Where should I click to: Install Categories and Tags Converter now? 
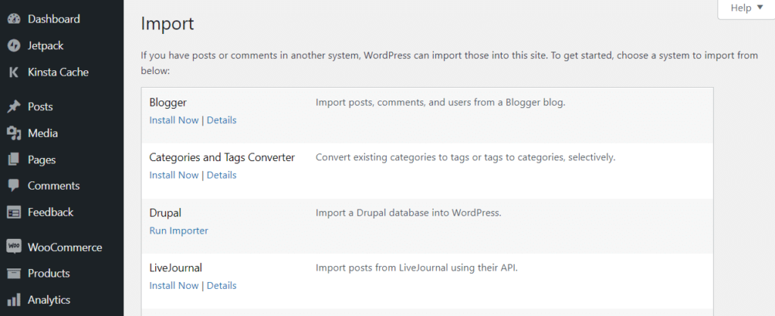tap(174, 175)
